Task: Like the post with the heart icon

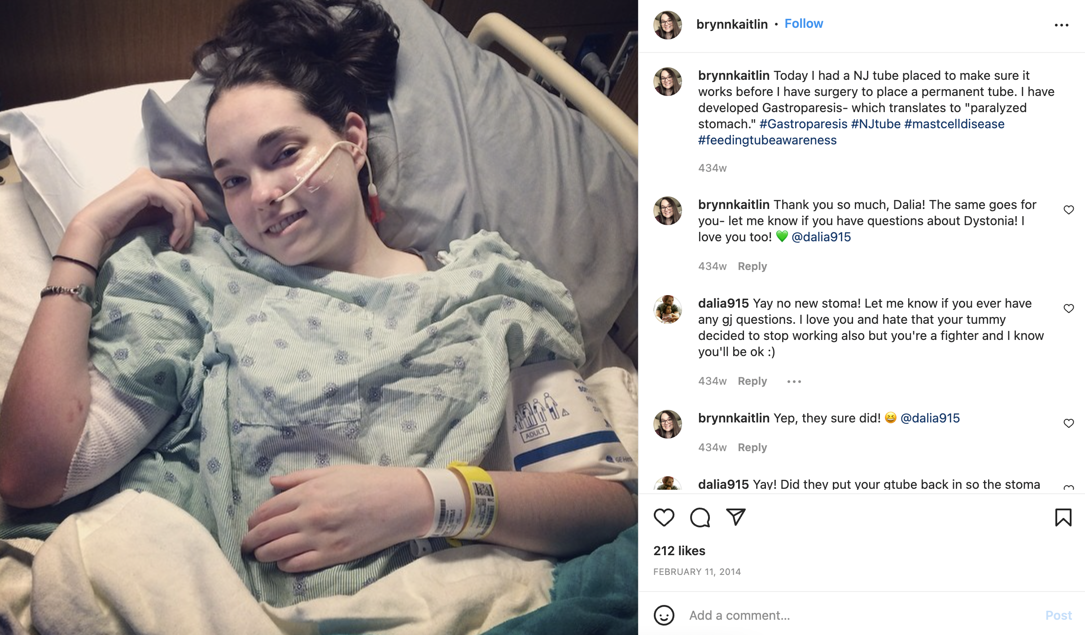Action: click(664, 517)
